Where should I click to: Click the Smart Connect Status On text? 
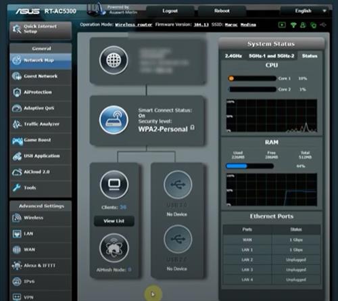pos(142,116)
